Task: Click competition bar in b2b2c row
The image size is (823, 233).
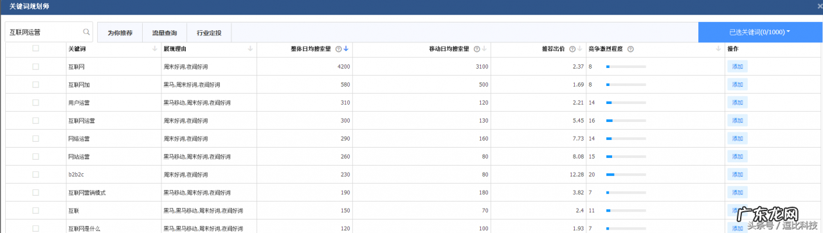Action: click(626, 174)
